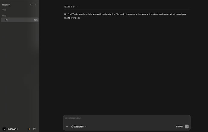Viewport: 208px width, 132px height.
Task: Click the lhqmy014 username text
Action: (x=13, y=129)
